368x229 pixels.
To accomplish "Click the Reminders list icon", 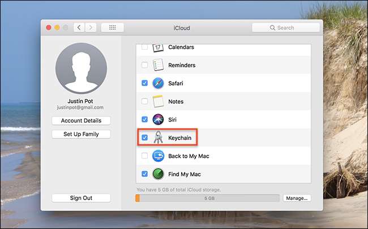I will [158, 65].
